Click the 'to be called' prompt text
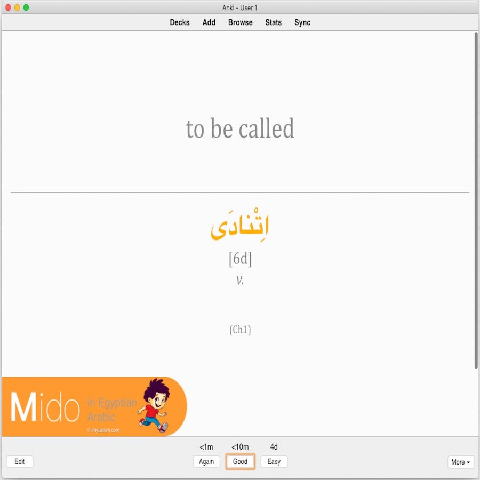Image resolution: width=480 pixels, height=480 pixels. [x=240, y=129]
